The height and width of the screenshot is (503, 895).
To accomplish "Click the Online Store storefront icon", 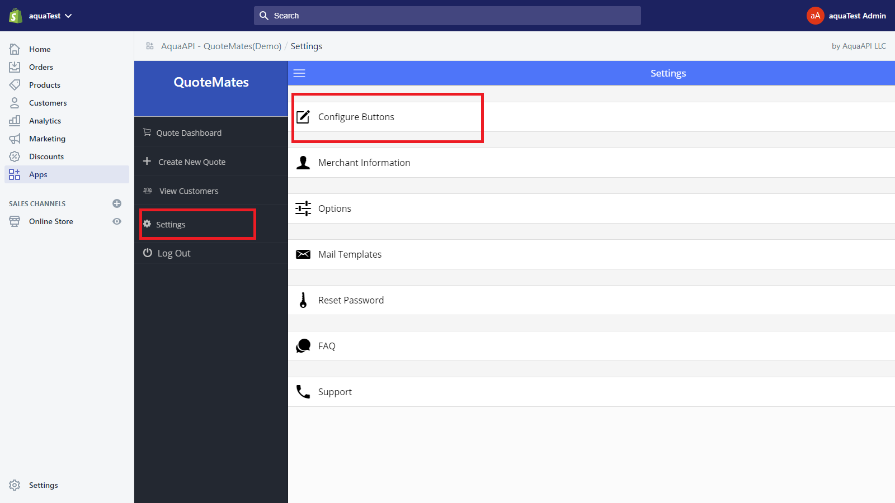I will pos(15,221).
